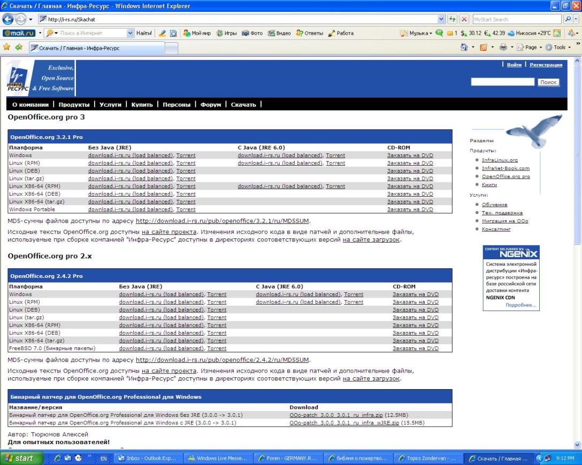Open the dropdown beside the @mail.ru logo
The width and height of the screenshot is (582, 465).
pyautogui.click(x=40, y=33)
